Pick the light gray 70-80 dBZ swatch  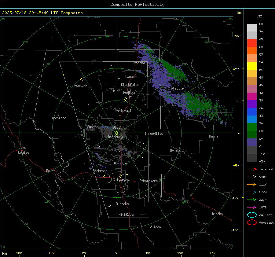coord(252,28)
